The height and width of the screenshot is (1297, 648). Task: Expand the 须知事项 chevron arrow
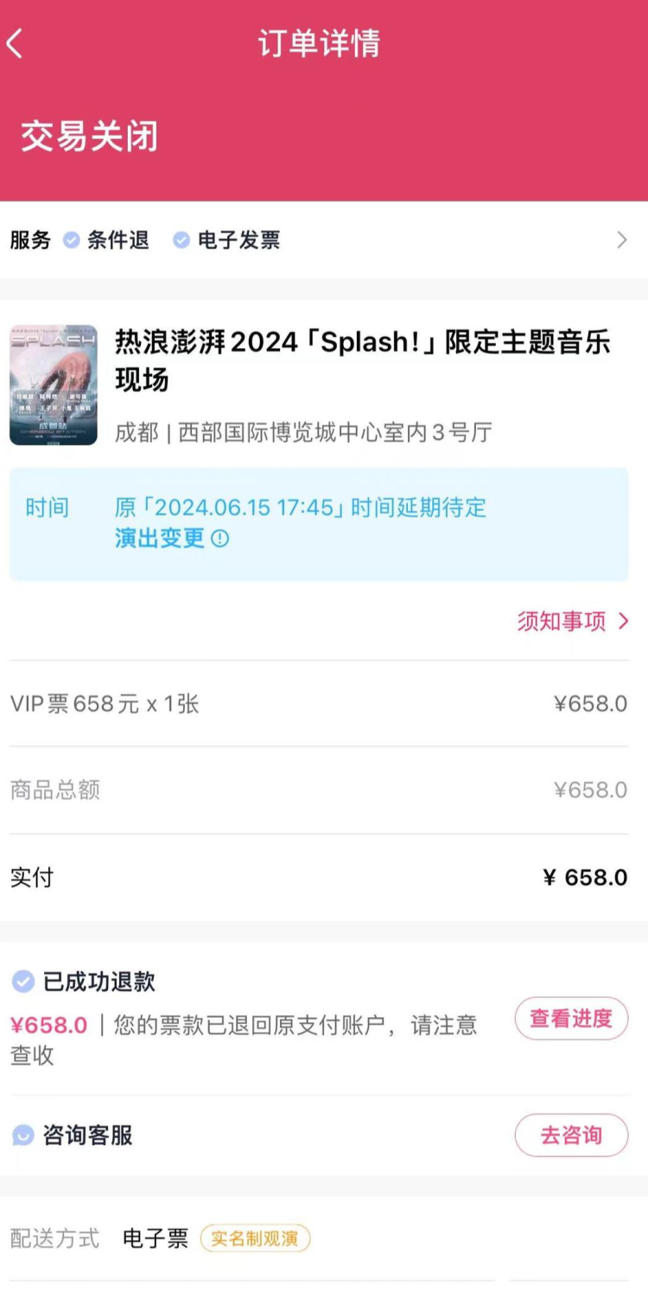(x=624, y=621)
